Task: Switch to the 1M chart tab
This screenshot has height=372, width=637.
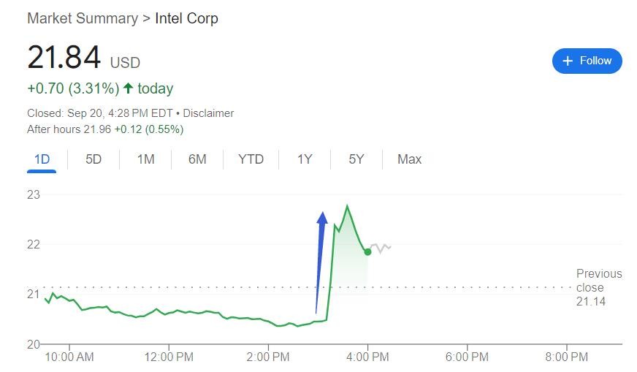Action: 145,159
